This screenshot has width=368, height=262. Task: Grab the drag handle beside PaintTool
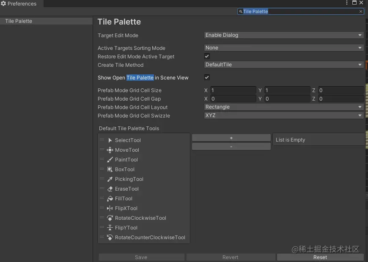pyautogui.click(x=102, y=159)
